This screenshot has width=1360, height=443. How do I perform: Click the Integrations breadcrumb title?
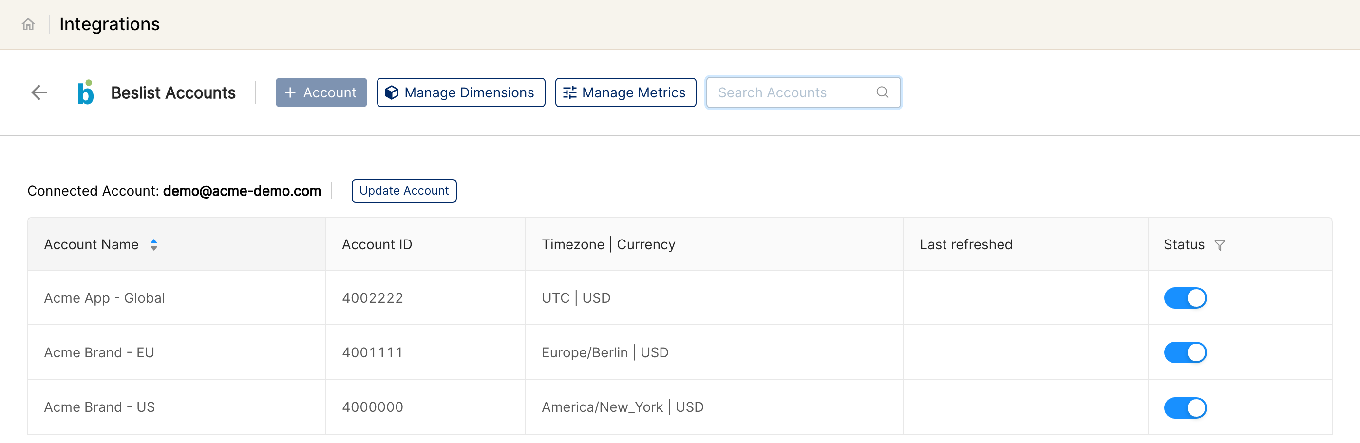pyautogui.click(x=109, y=24)
